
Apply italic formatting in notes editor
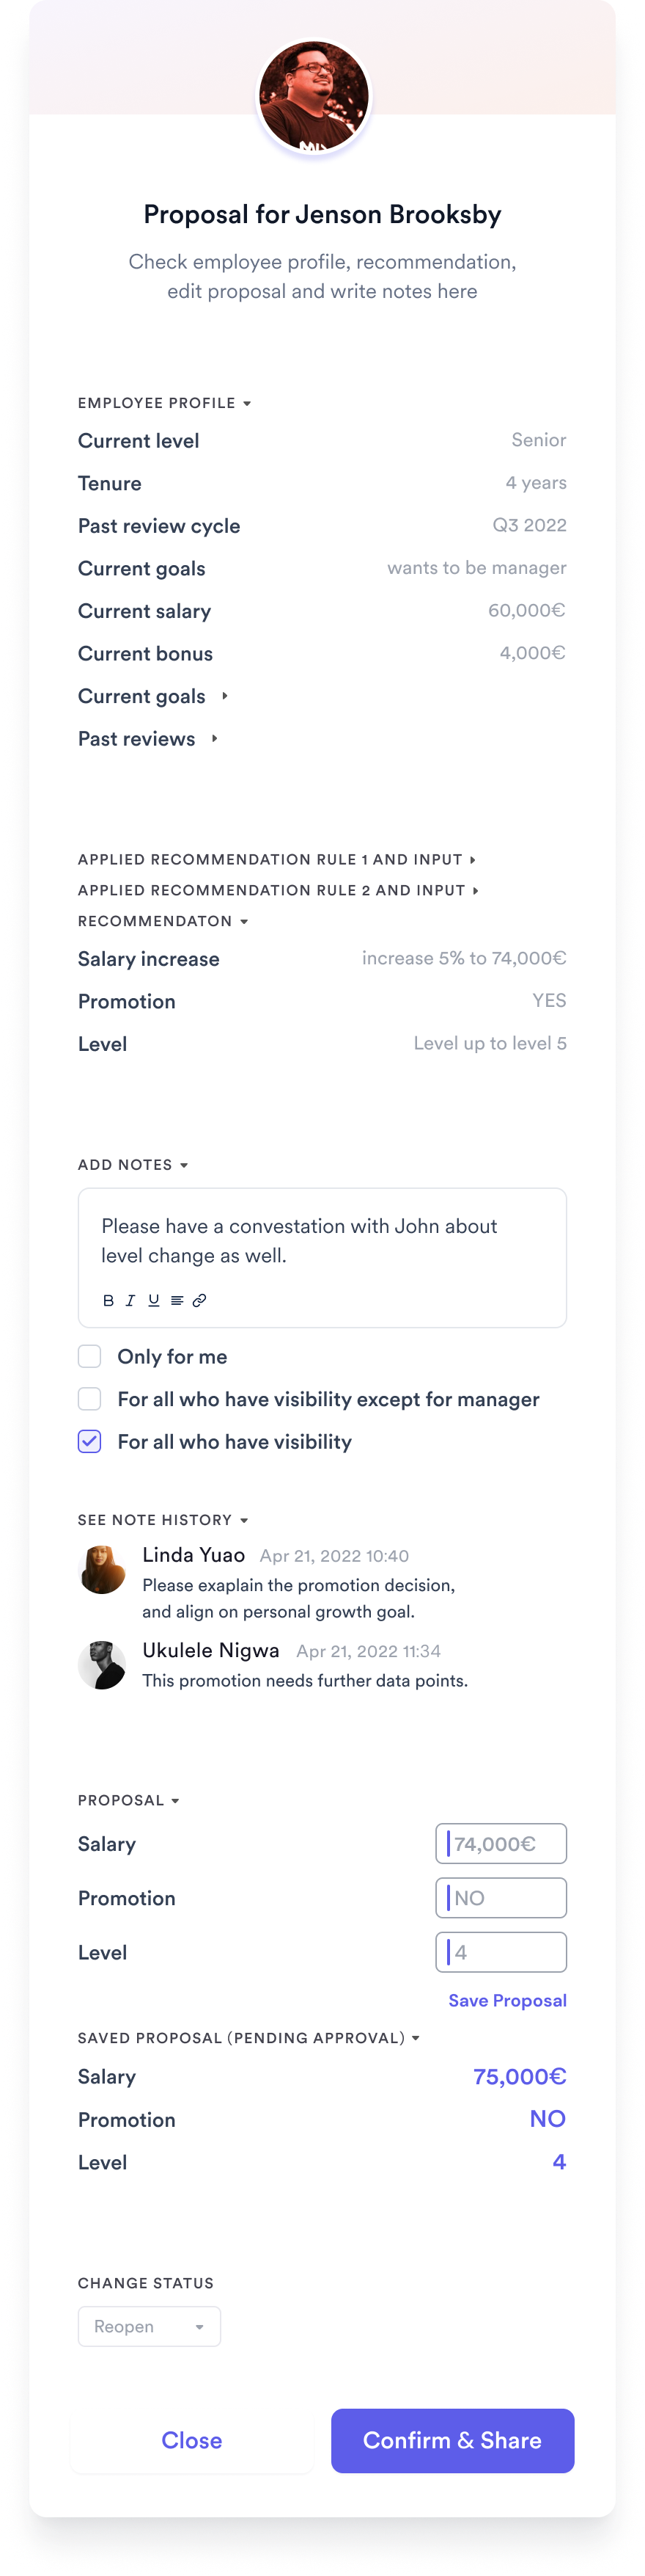click(x=130, y=1300)
